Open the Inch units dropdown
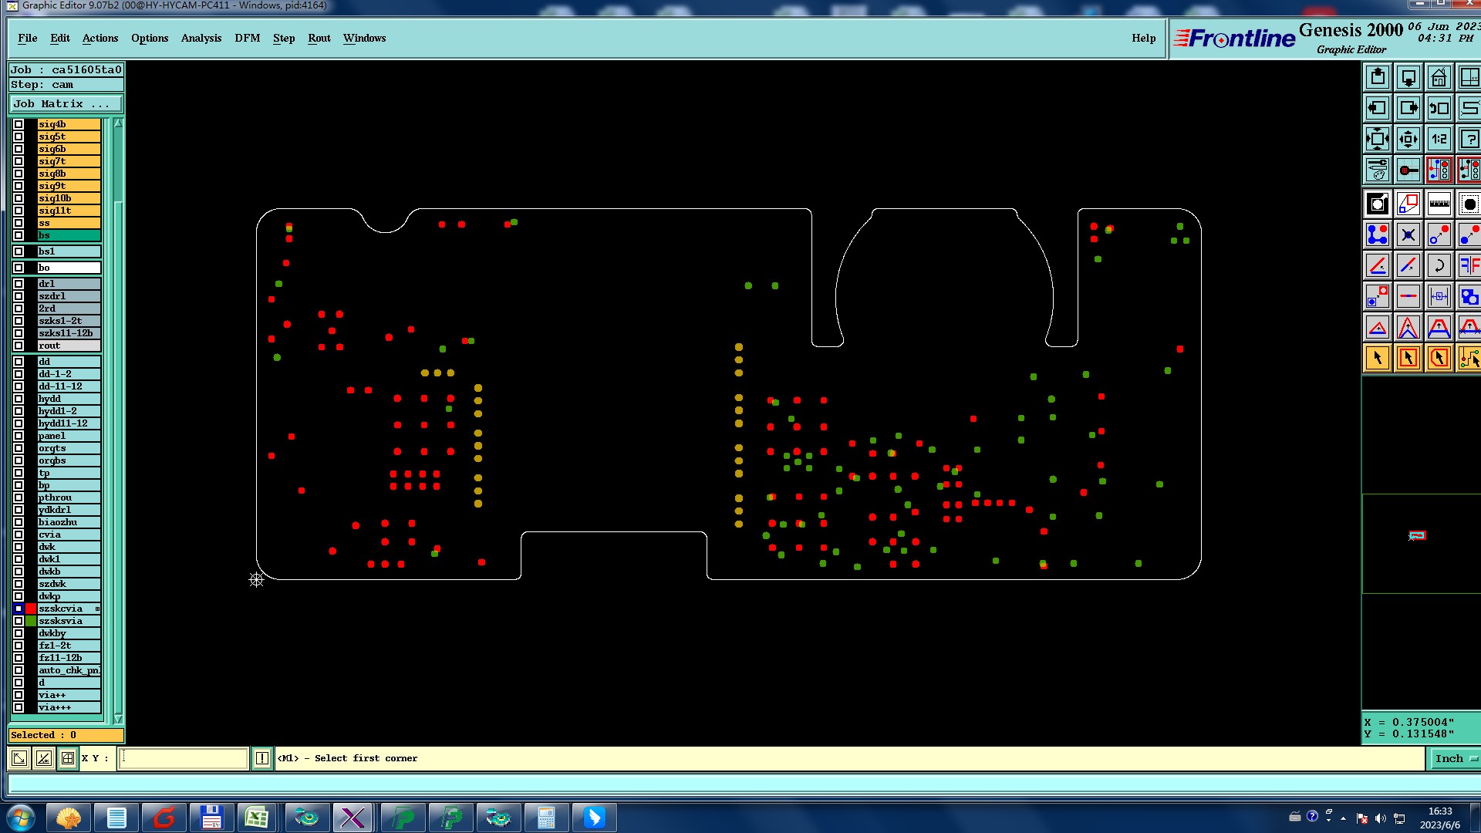Viewport: 1481px width, 833px height. pyautogui.click(x=1455, y=759)
